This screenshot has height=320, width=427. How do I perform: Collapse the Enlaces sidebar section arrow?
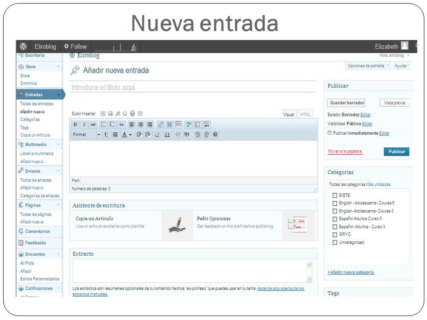(x=58, y=171)
